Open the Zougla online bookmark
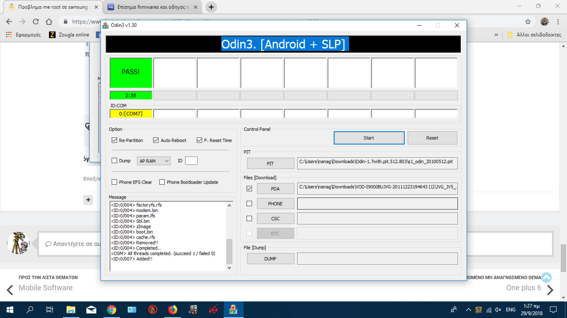This screenshot has height=318, width=567. tap(69, 34)
